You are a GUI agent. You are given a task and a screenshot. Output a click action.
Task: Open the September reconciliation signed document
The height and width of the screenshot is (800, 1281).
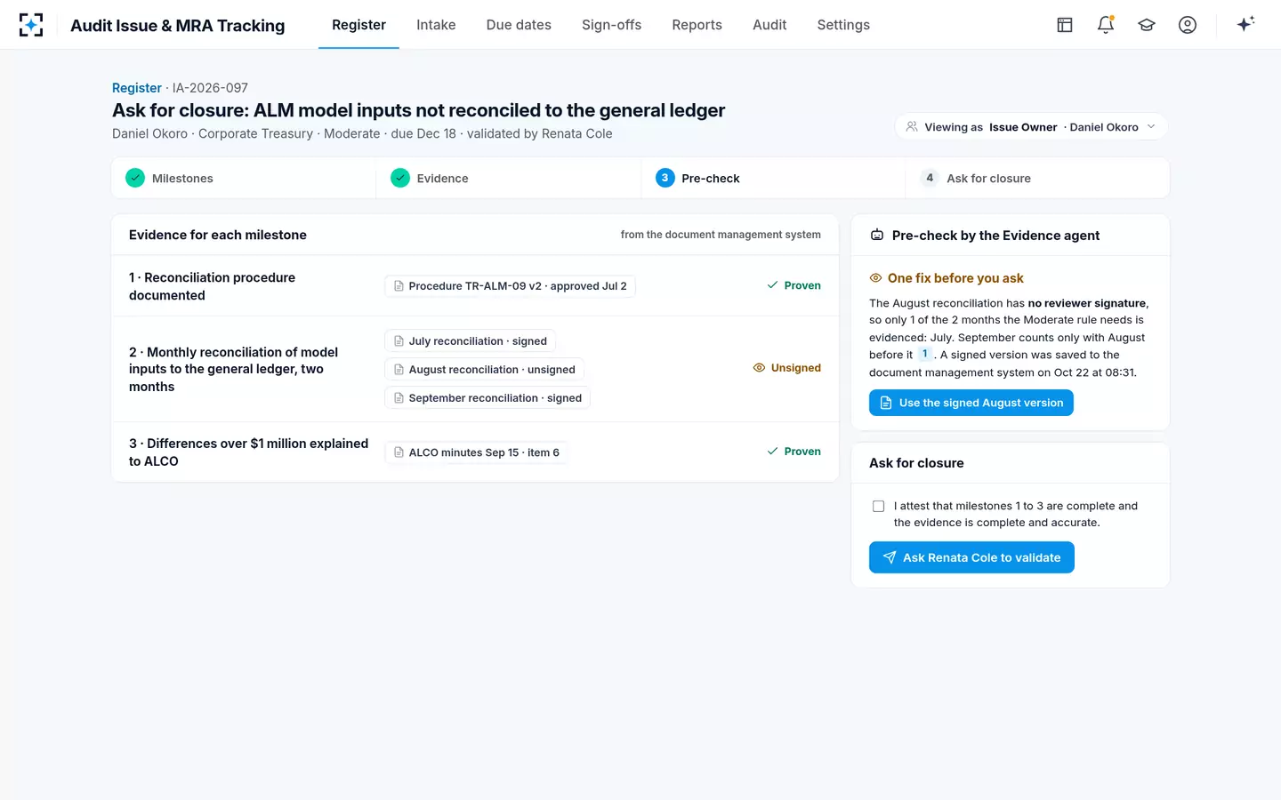point(487,398)
